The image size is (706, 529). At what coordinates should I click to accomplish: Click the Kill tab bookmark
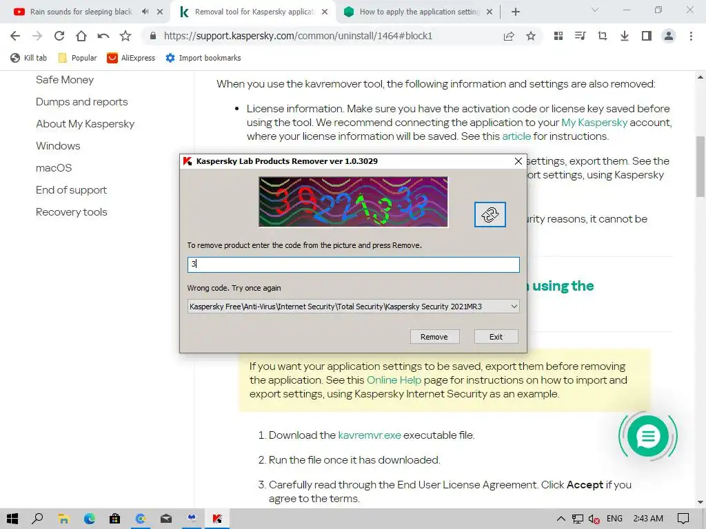click(x=29, y=58)
